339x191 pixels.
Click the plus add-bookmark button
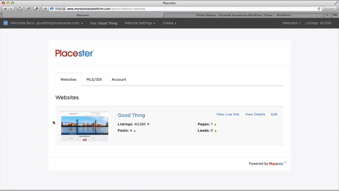point(45,8)
